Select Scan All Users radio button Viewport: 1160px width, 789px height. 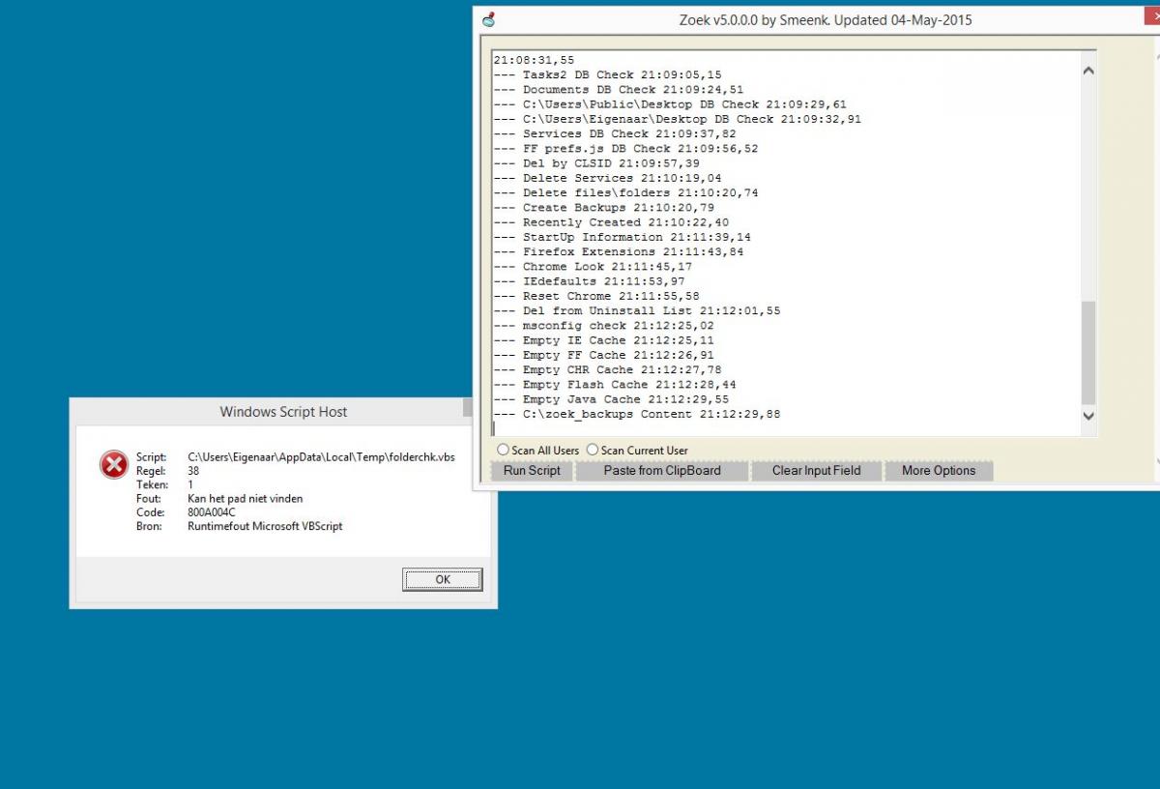pyautogui.click(x=503, y=450)
